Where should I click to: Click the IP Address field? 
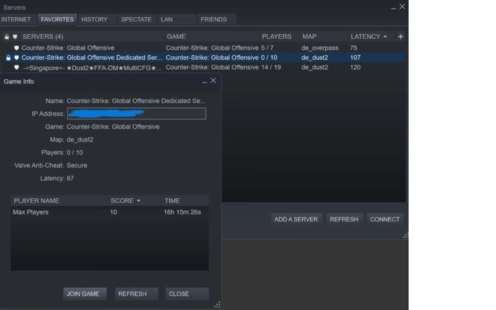[137, 114]
